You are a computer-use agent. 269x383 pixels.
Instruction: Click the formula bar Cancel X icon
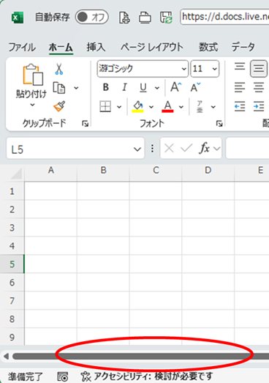[169, 148]
